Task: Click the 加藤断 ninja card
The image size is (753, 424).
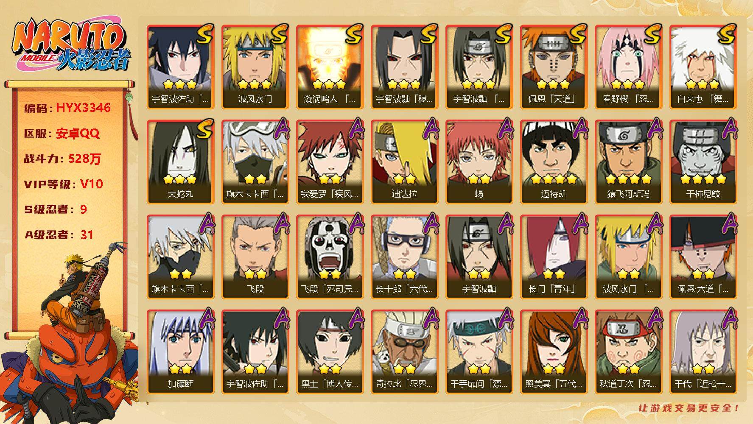Action: point(180,351)
